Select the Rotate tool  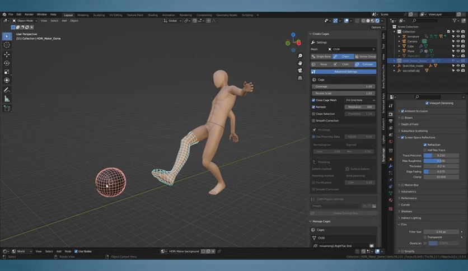[7, 63]
